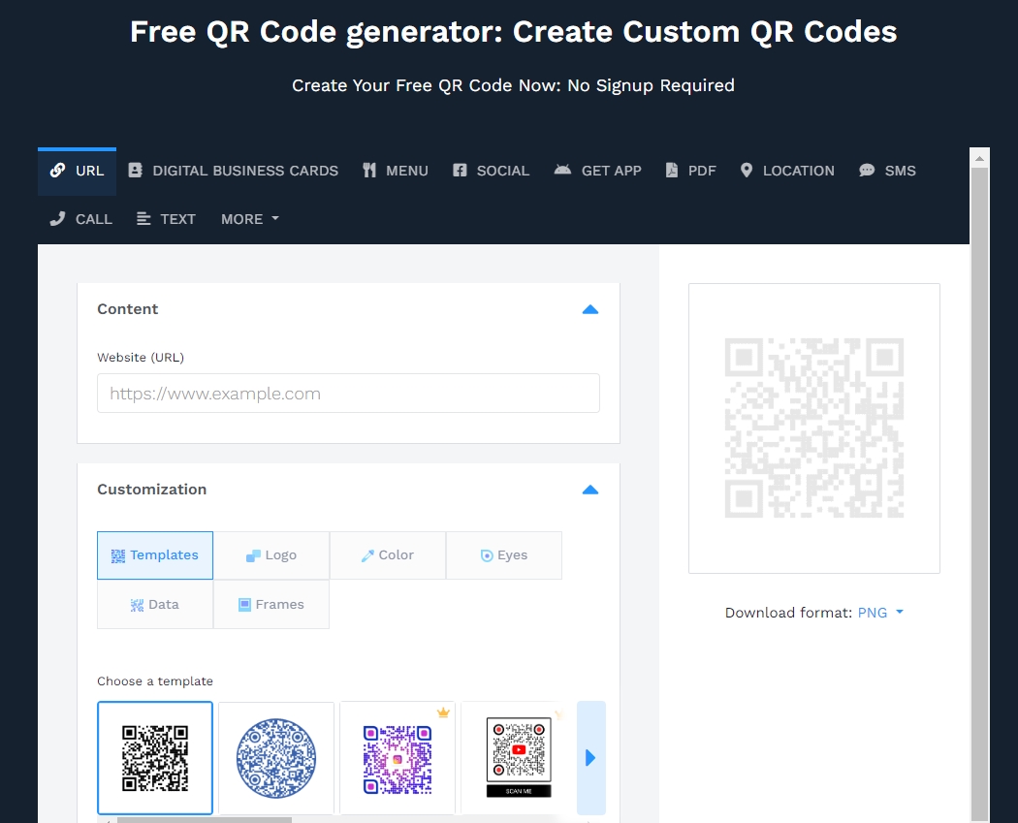Choose the blue circular QR template
1018x823 pixels.
point(276,757)
